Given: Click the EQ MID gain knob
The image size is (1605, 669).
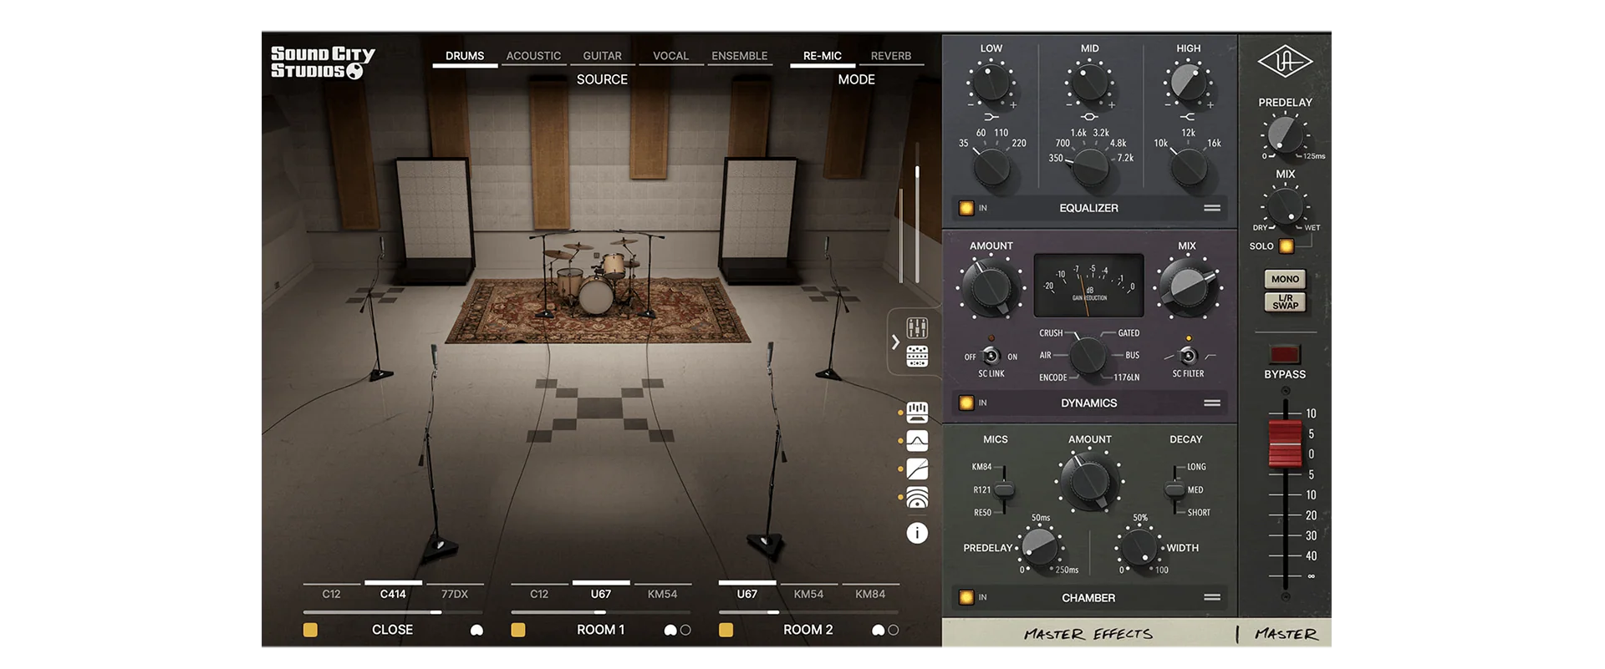Looking at the screenshot, I should [x=1089, y=82].
